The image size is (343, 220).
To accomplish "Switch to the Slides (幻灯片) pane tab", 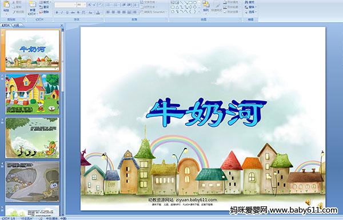I will click(x=6, y=25).
